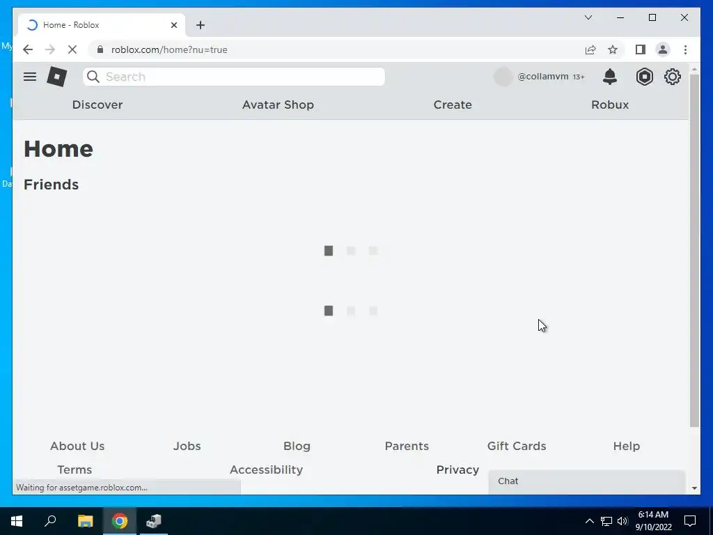Open a new Chrome tab

coord(201,25)
